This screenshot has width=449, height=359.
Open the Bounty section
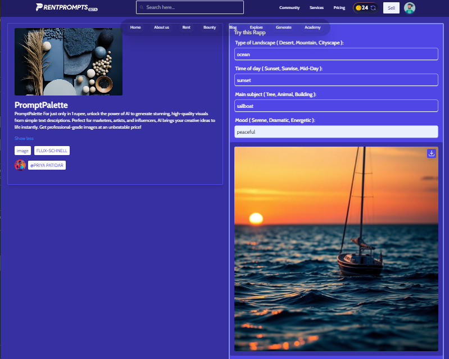tap(210, 27)
